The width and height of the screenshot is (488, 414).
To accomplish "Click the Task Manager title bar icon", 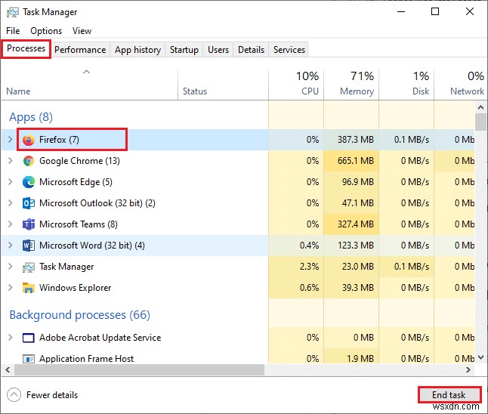I will coord(13,12).
